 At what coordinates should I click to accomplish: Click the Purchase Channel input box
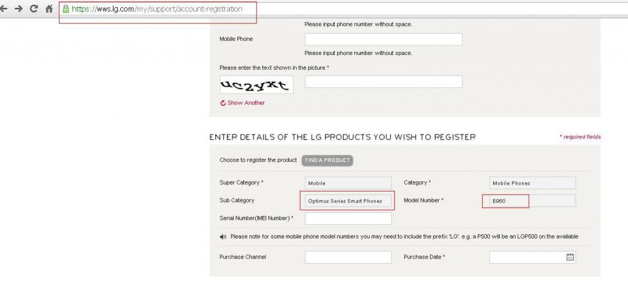tap(348, 257)
